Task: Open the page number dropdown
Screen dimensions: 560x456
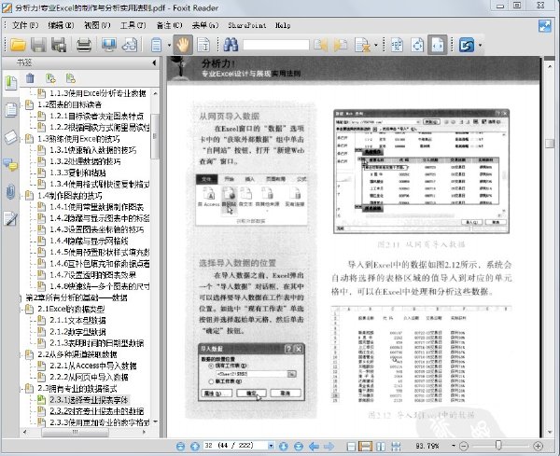Action: click(271, 446)
